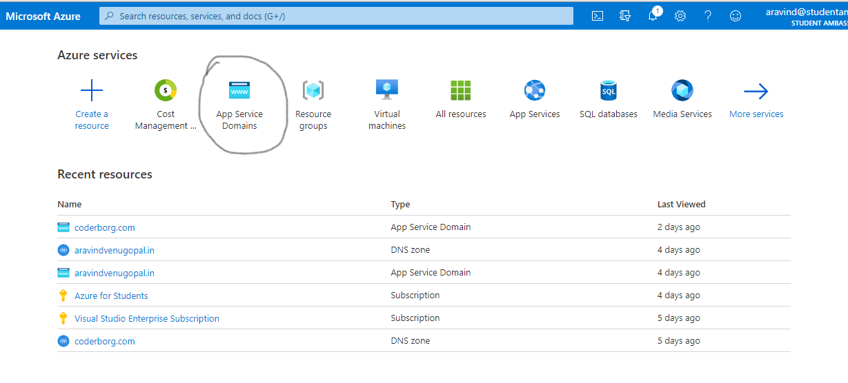Click the Virtual machines label
The width and height of the screenshot is (848, 383).
click(387, 120)
